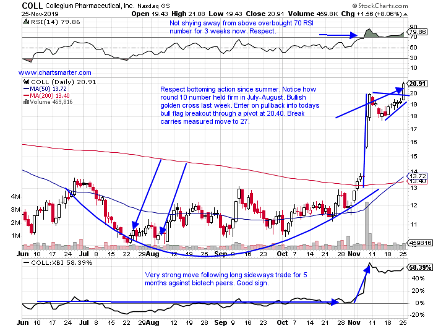Screen dimensions: 433x328
Task: Click the -20% label on the relative strength axis
Action: [x=418, y=315]
